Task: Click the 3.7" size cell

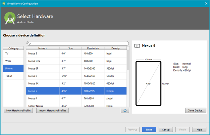Action: point(70,61)
